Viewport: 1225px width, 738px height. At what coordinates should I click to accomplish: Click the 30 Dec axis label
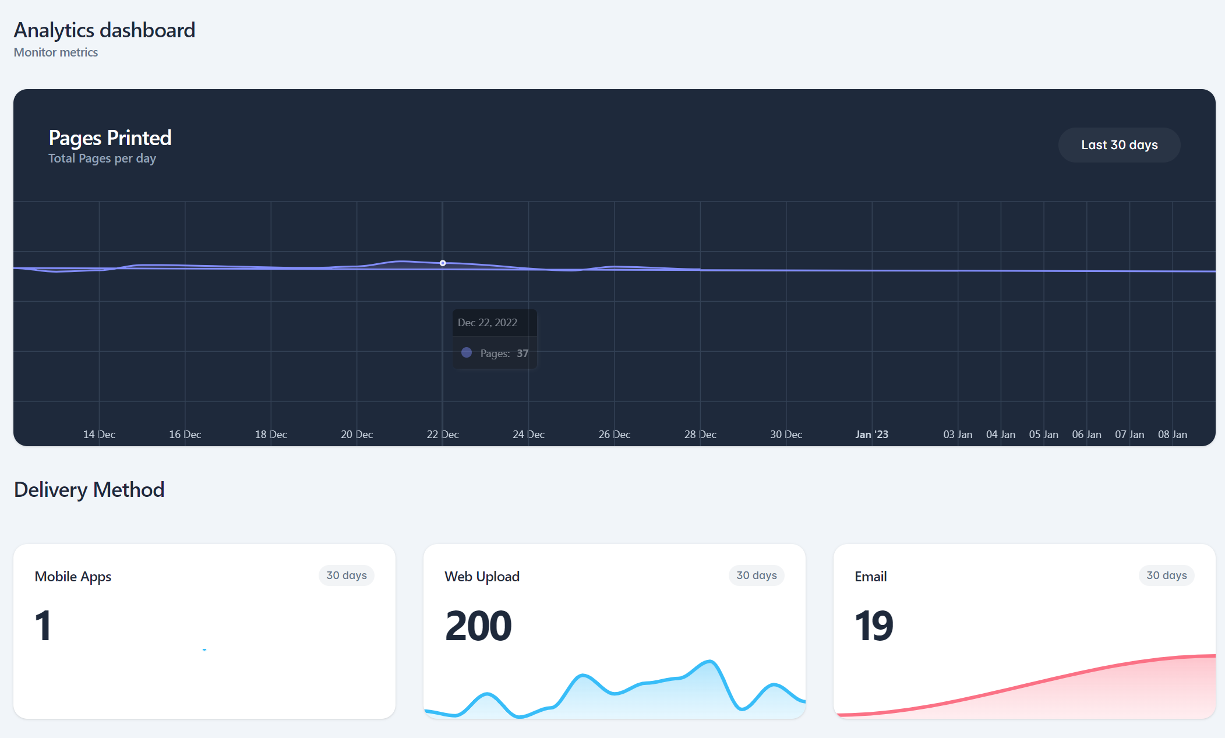point(786,435)
